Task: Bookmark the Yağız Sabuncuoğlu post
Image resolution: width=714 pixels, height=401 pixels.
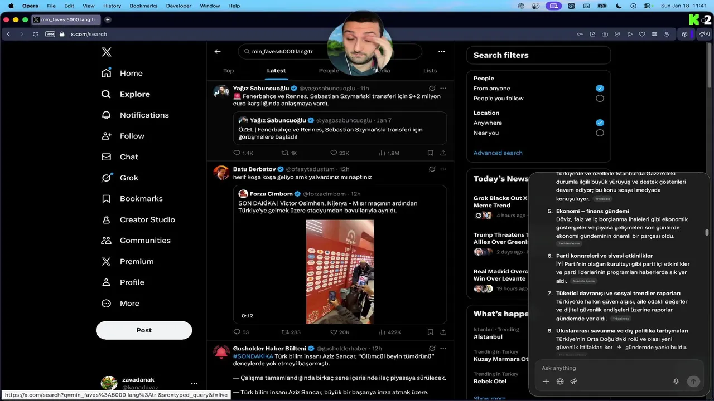Action: (x=430, y=153)
